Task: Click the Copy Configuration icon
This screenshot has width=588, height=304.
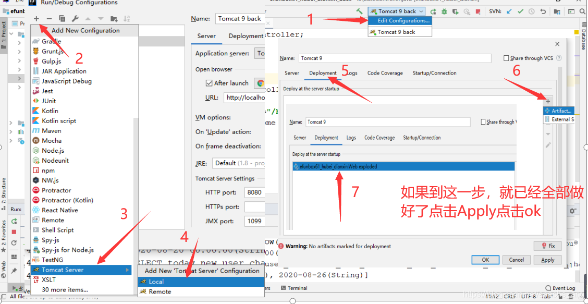Action: [62, 18]
